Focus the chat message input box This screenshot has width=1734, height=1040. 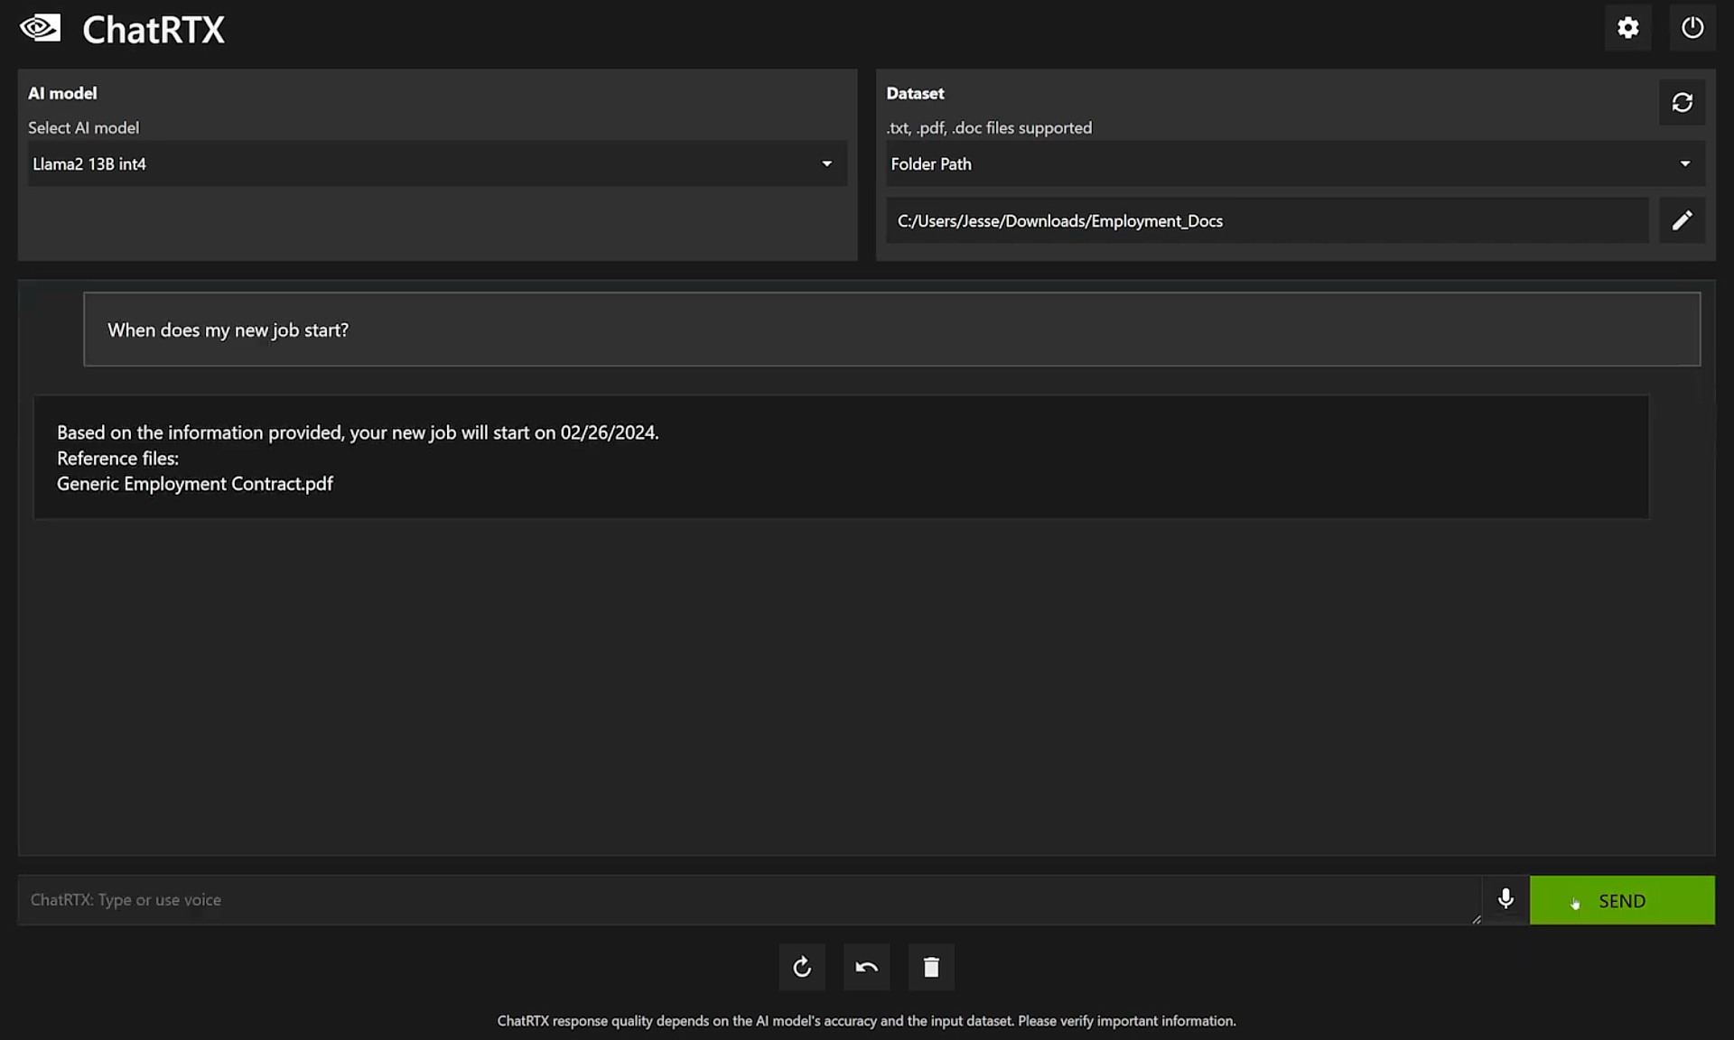[x=748, y=900]
